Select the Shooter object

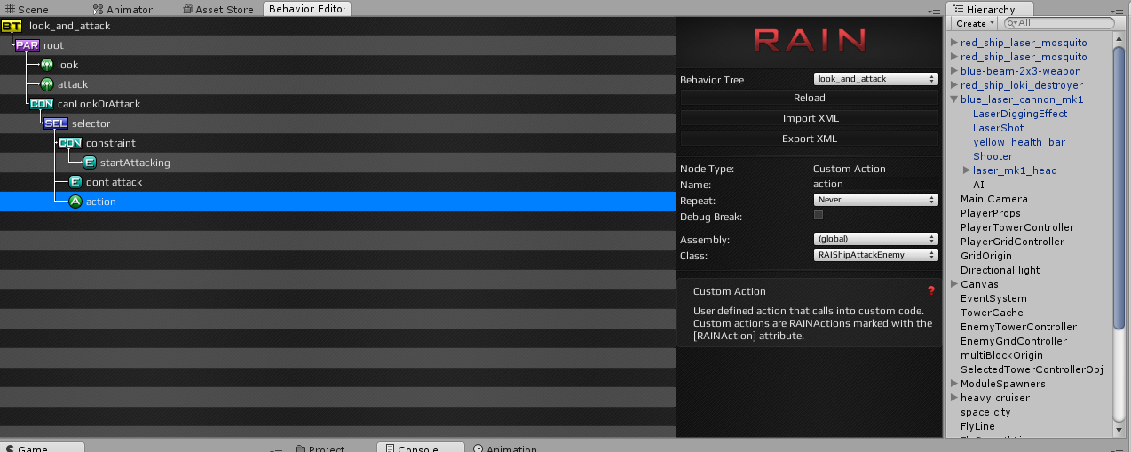click(x=993, y=156)
